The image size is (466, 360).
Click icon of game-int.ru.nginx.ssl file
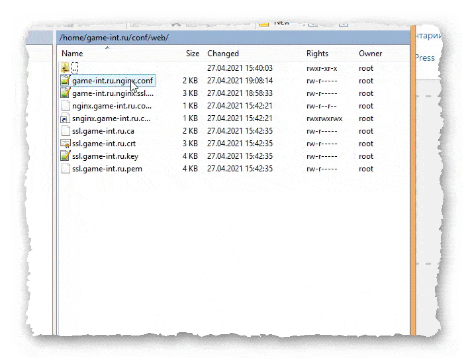tap(66, 93)
